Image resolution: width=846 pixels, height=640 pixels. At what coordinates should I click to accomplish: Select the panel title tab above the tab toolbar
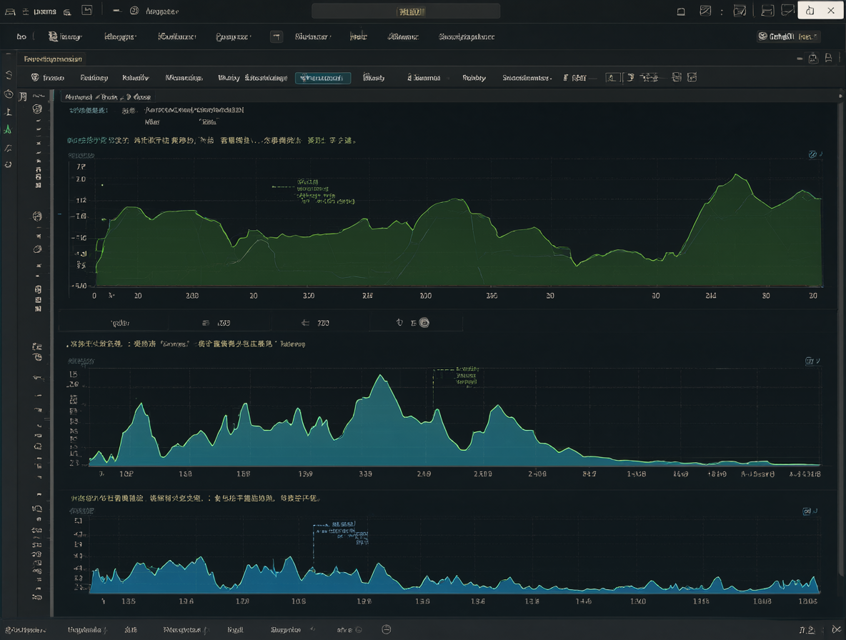pyautogui.click(x=53, y=59)
